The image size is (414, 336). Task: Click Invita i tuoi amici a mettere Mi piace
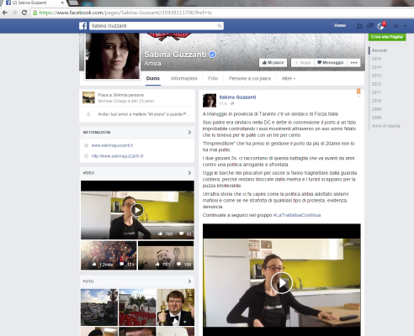pos(144,114)
